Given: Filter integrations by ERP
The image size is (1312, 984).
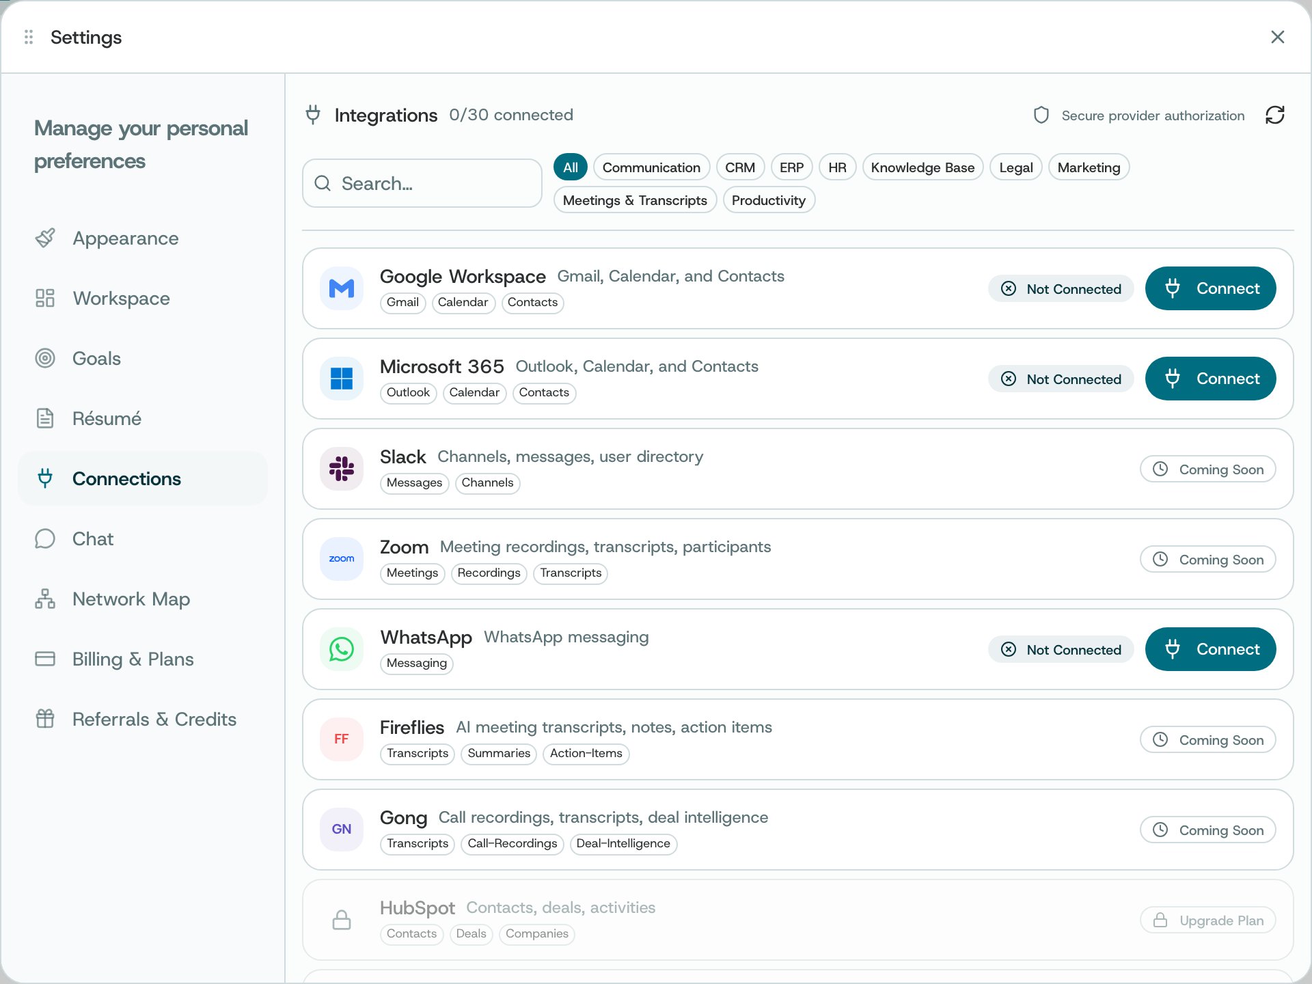Looking at the screenshot, I should (791, 167).
